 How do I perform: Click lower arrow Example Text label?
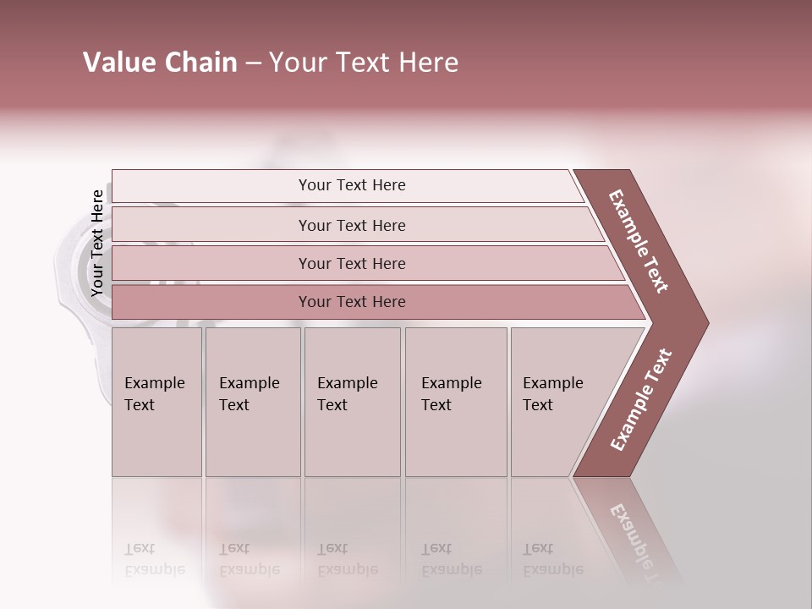coord(641,399)
